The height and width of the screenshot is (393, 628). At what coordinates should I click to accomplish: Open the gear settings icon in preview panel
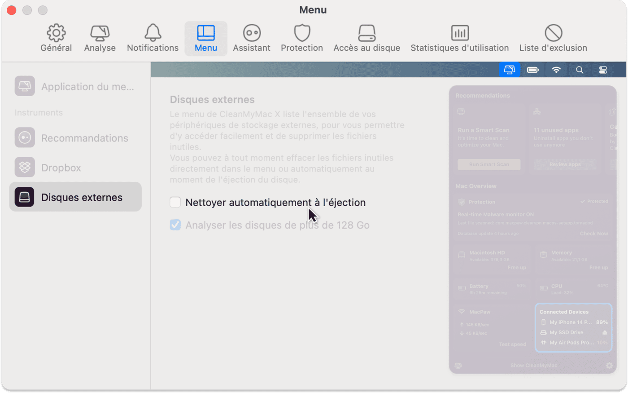[609, 366]
